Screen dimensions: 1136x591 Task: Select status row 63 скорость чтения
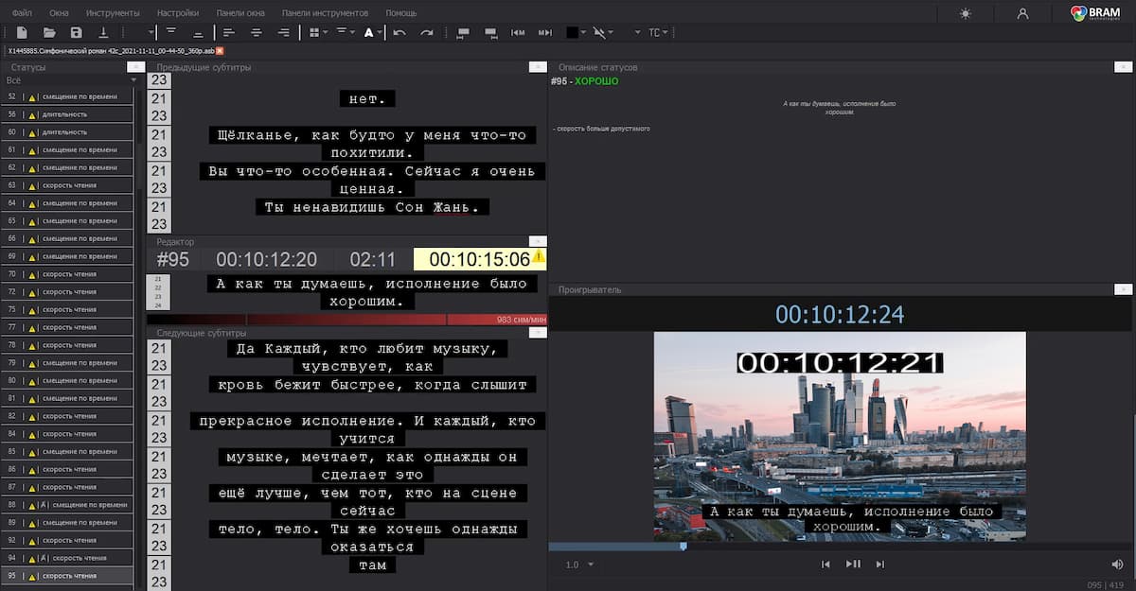point(66,185)
